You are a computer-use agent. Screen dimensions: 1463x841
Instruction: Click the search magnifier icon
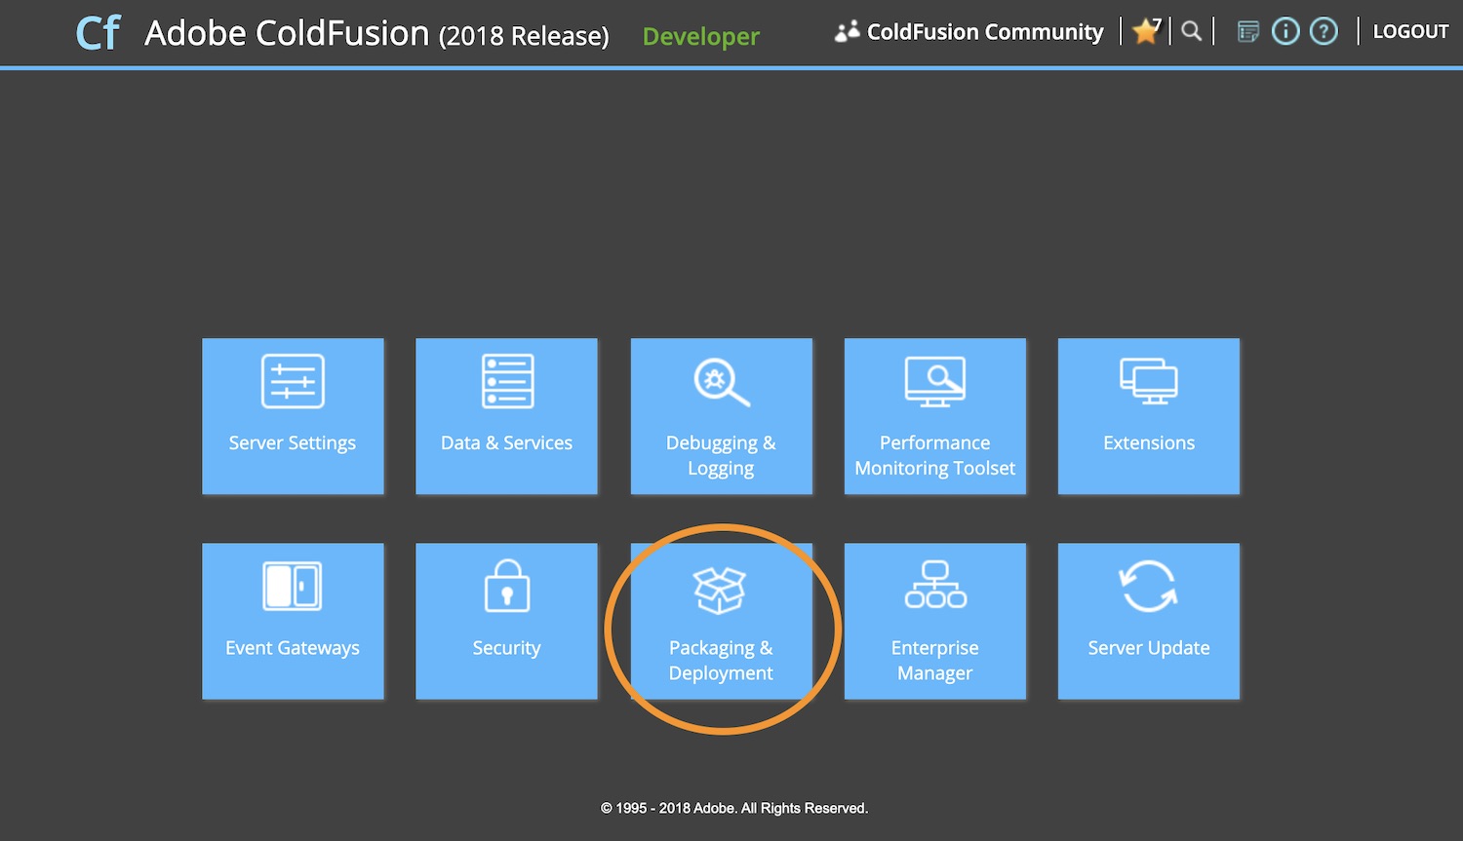1191,31
